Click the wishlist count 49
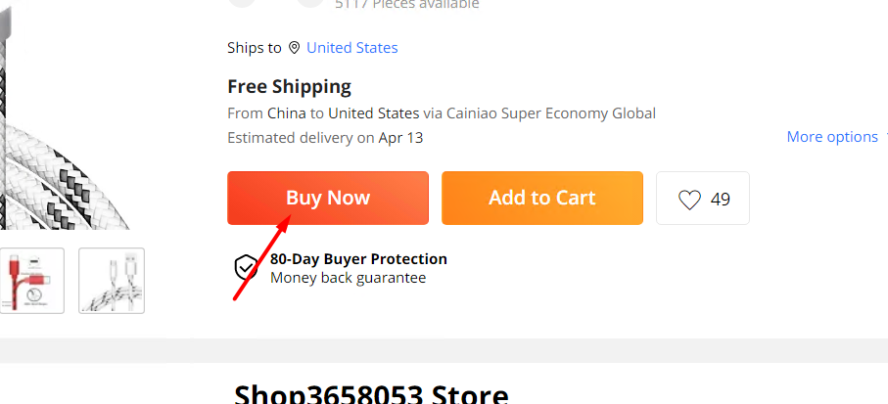 721,200
